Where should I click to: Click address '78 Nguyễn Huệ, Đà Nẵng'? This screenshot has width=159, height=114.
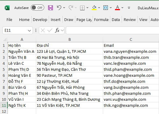click(69, 63)
